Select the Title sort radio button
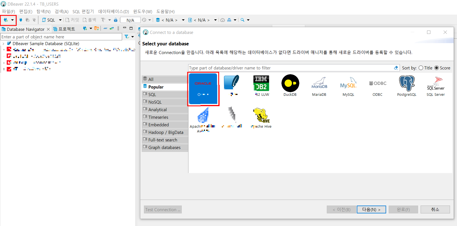This screenshot has width=457, height=226. pos(421,68)
